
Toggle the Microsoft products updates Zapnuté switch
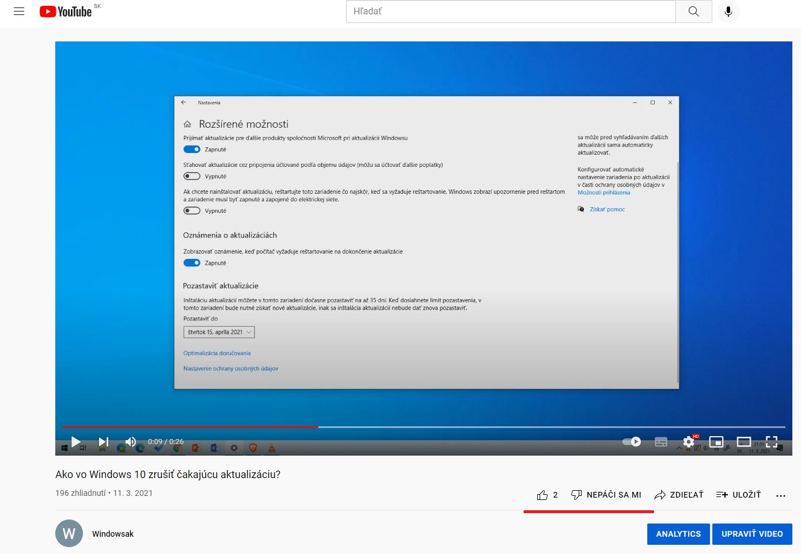point(192,150)
